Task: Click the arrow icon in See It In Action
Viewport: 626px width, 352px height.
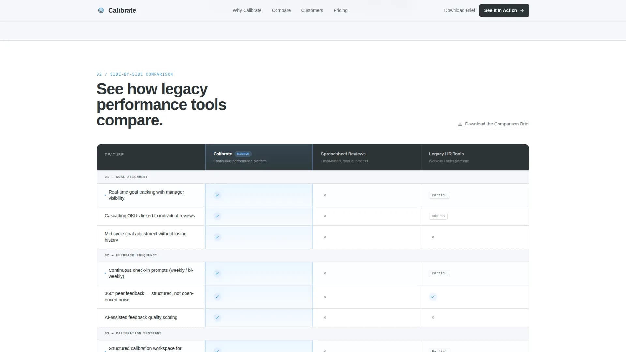Action: coord(522,10)
